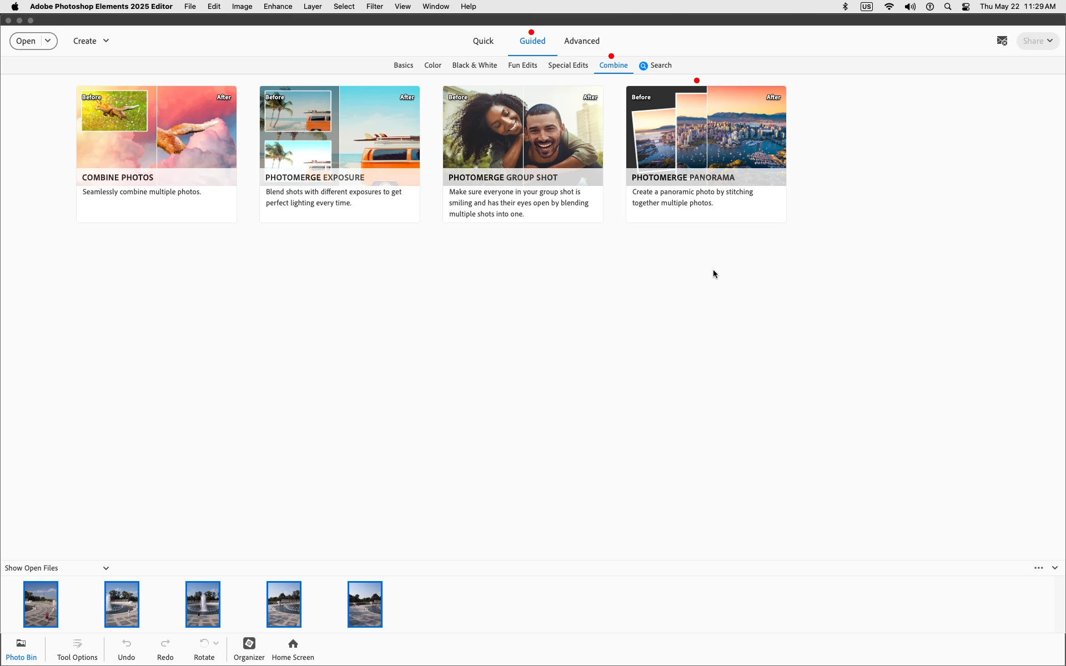Expand the Create dropdown menu
Image resolution: width=1066 pixels, height=666 pixels.
(x=91, y=41)
